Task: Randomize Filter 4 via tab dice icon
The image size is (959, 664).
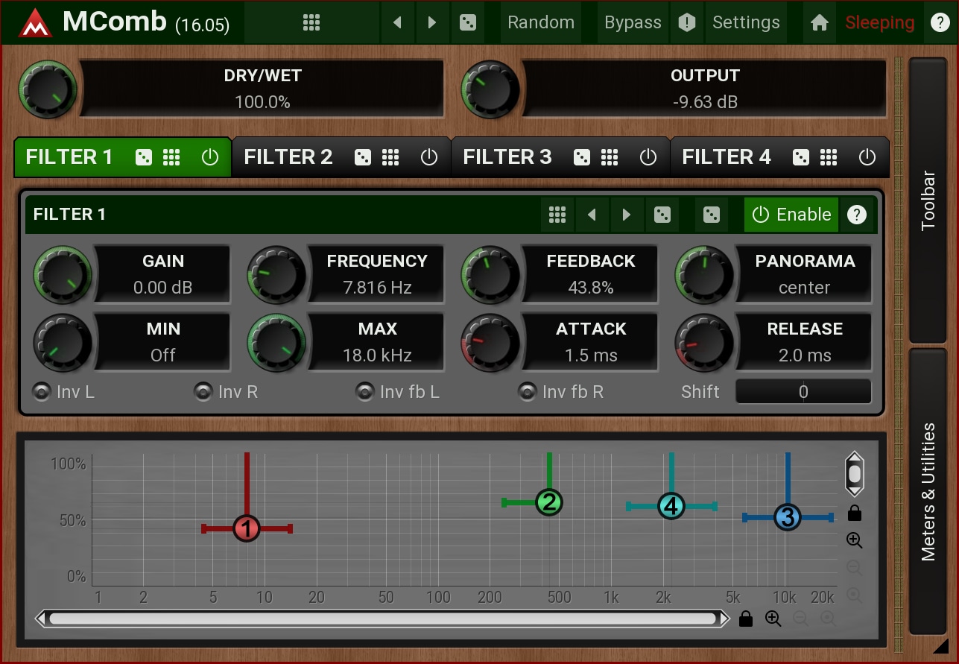Action: point(801,157)
